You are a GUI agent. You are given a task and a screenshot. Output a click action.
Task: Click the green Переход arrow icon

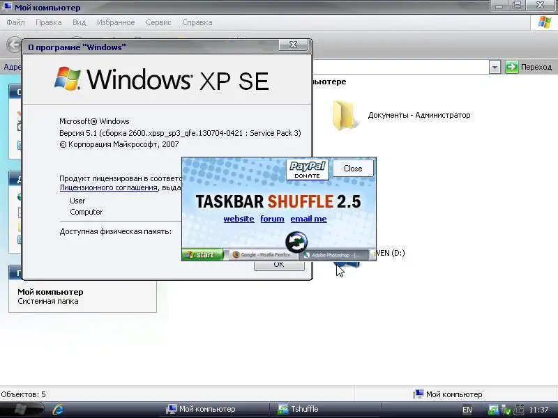512,67
